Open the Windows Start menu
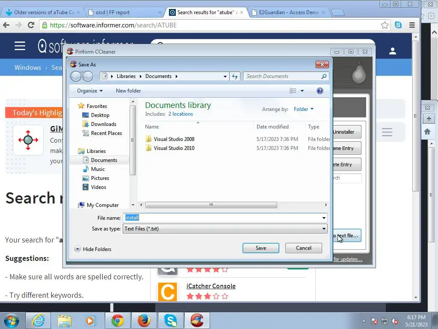The height and width of the screenshot is (329, 438). [11, 320]
